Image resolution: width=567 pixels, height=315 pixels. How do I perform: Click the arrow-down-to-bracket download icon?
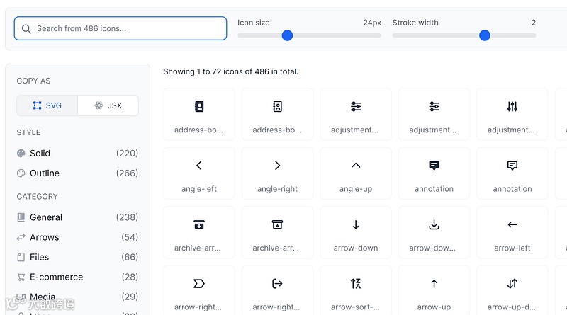[434, 231]
